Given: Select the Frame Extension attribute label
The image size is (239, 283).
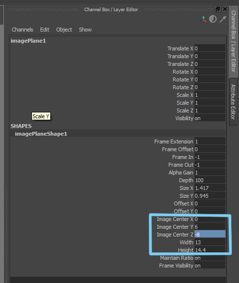Looking at the screenshot, I should click(x=174, y=141).
